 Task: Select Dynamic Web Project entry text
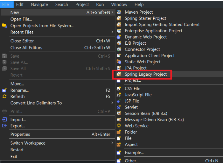pos(146,37)
